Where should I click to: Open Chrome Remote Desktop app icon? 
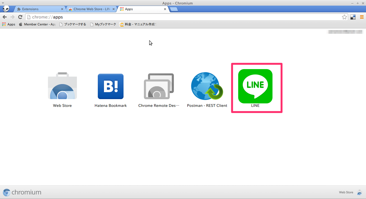[x=159, y=86]
